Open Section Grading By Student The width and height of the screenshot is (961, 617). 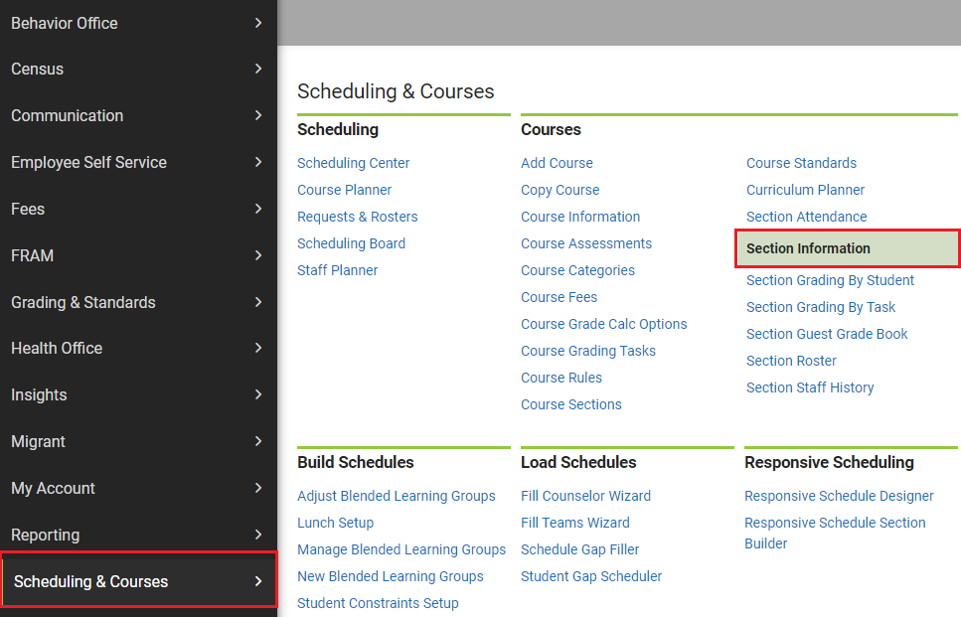pyautogui.click(x=830, y=280)
